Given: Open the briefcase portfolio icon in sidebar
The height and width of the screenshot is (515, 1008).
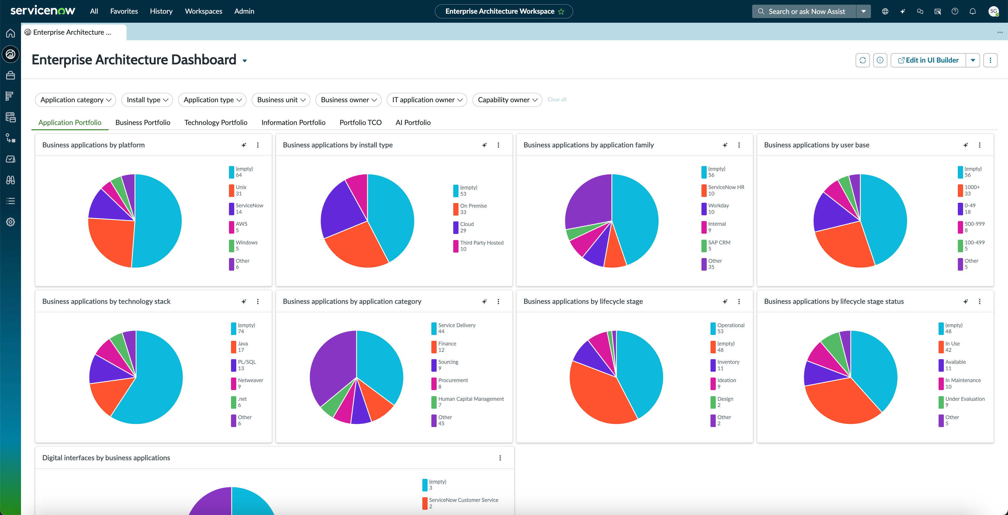Looking at the screenshot, I should tap(10, 75).
